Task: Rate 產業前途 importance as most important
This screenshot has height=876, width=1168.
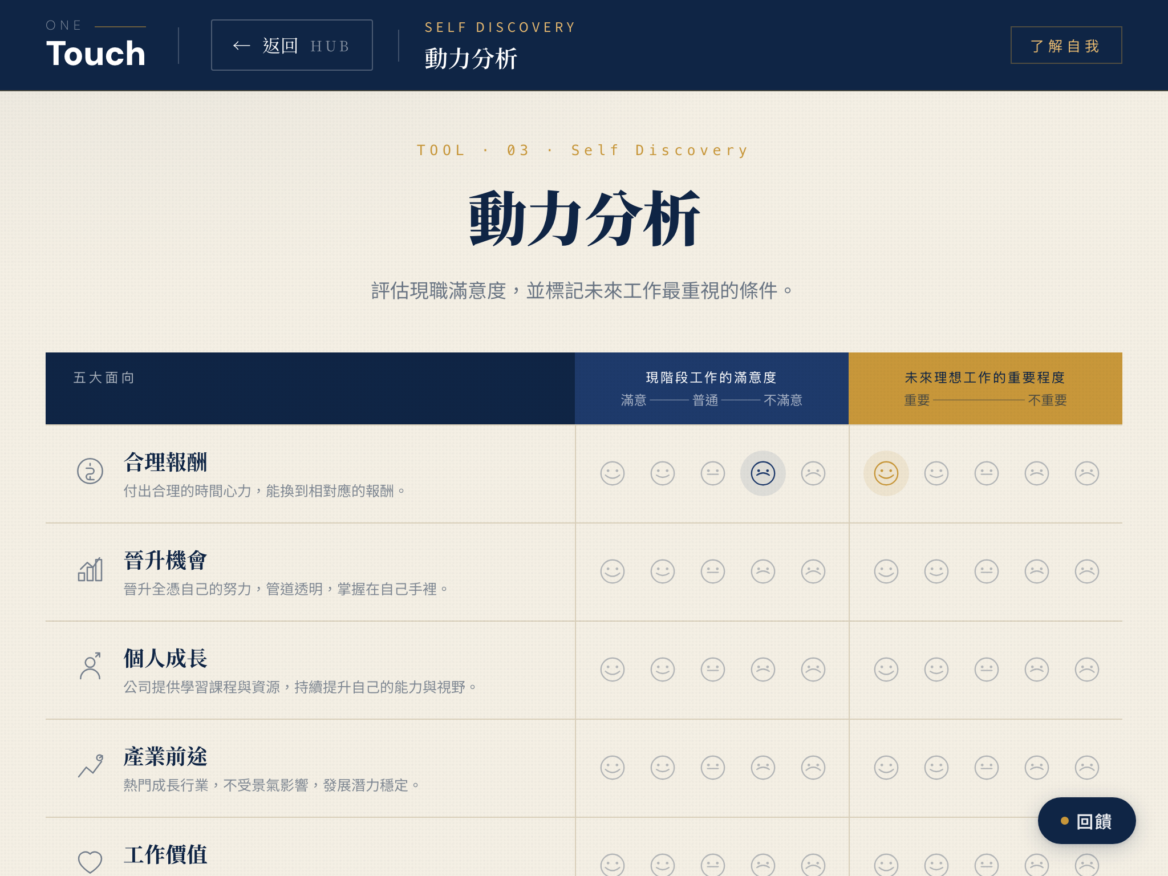Action: (886, 768)
